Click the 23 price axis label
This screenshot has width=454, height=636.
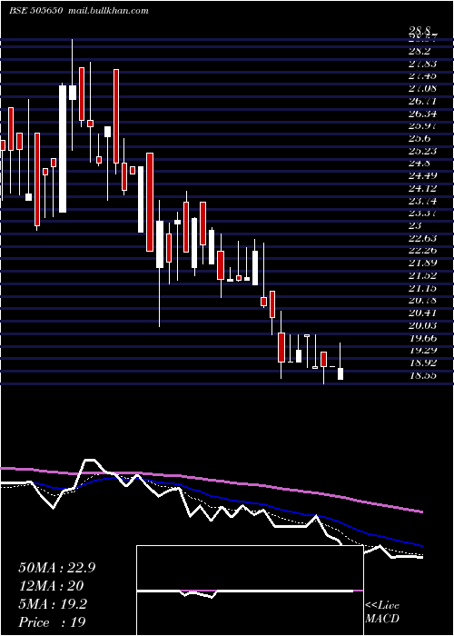click(x=415, y=225)
